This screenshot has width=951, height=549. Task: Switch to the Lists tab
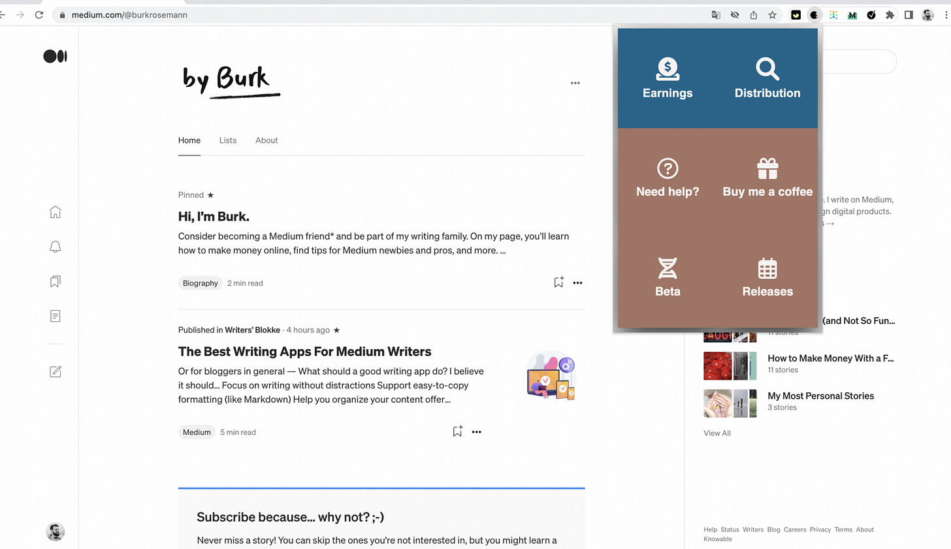point(228,140)
